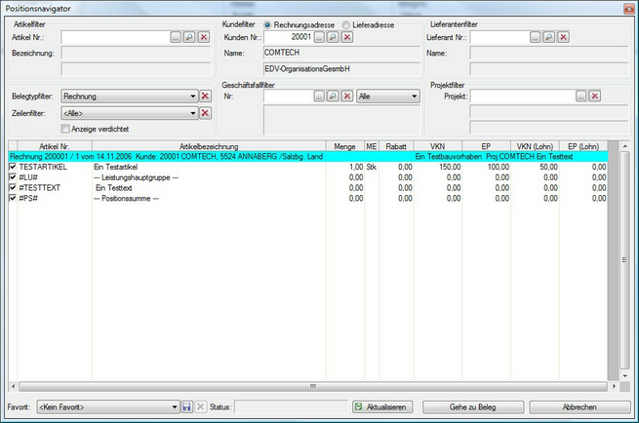639x423 pixels.
Task: Open Projekt browse ellipsis button
Action: tap(580, 96)
